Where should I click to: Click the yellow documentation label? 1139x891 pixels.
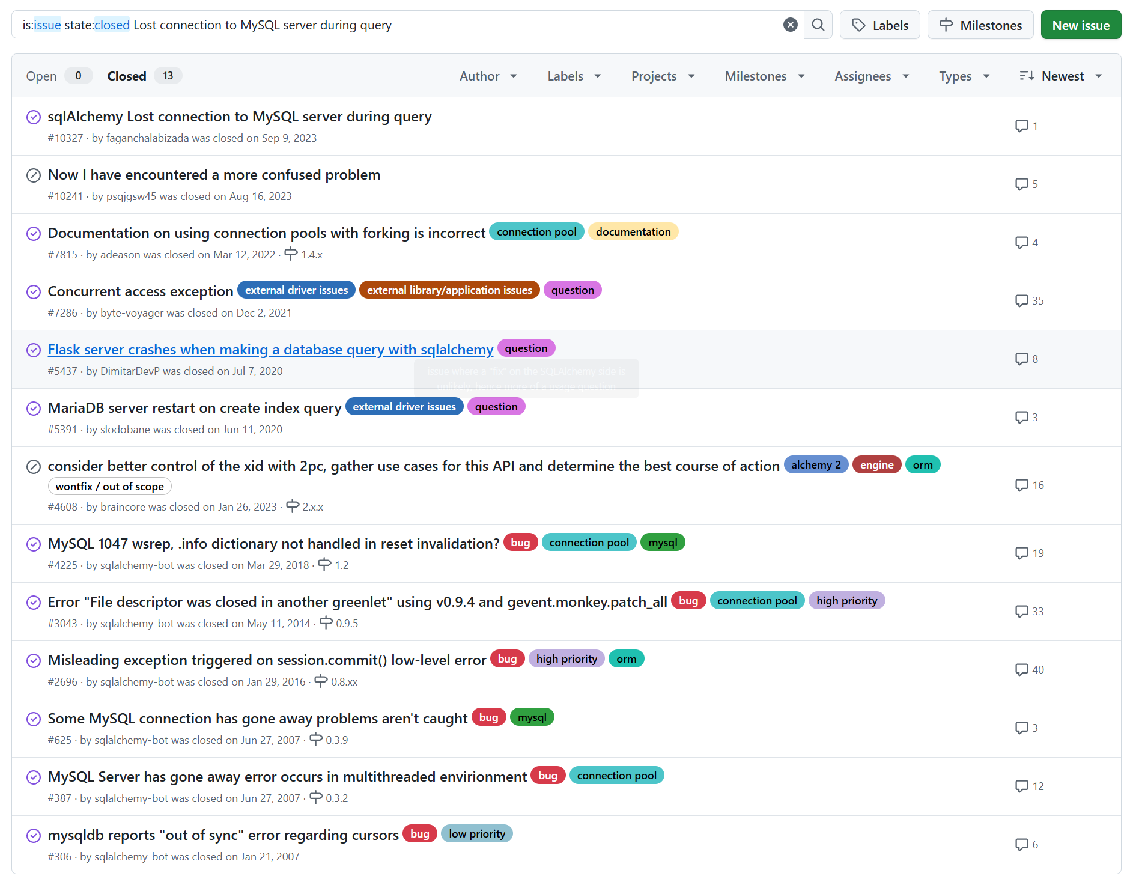[633, 232]
